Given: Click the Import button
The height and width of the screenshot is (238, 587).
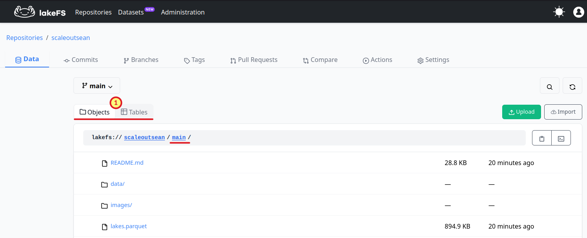Looking at the screenshot, I should (563, 112).
